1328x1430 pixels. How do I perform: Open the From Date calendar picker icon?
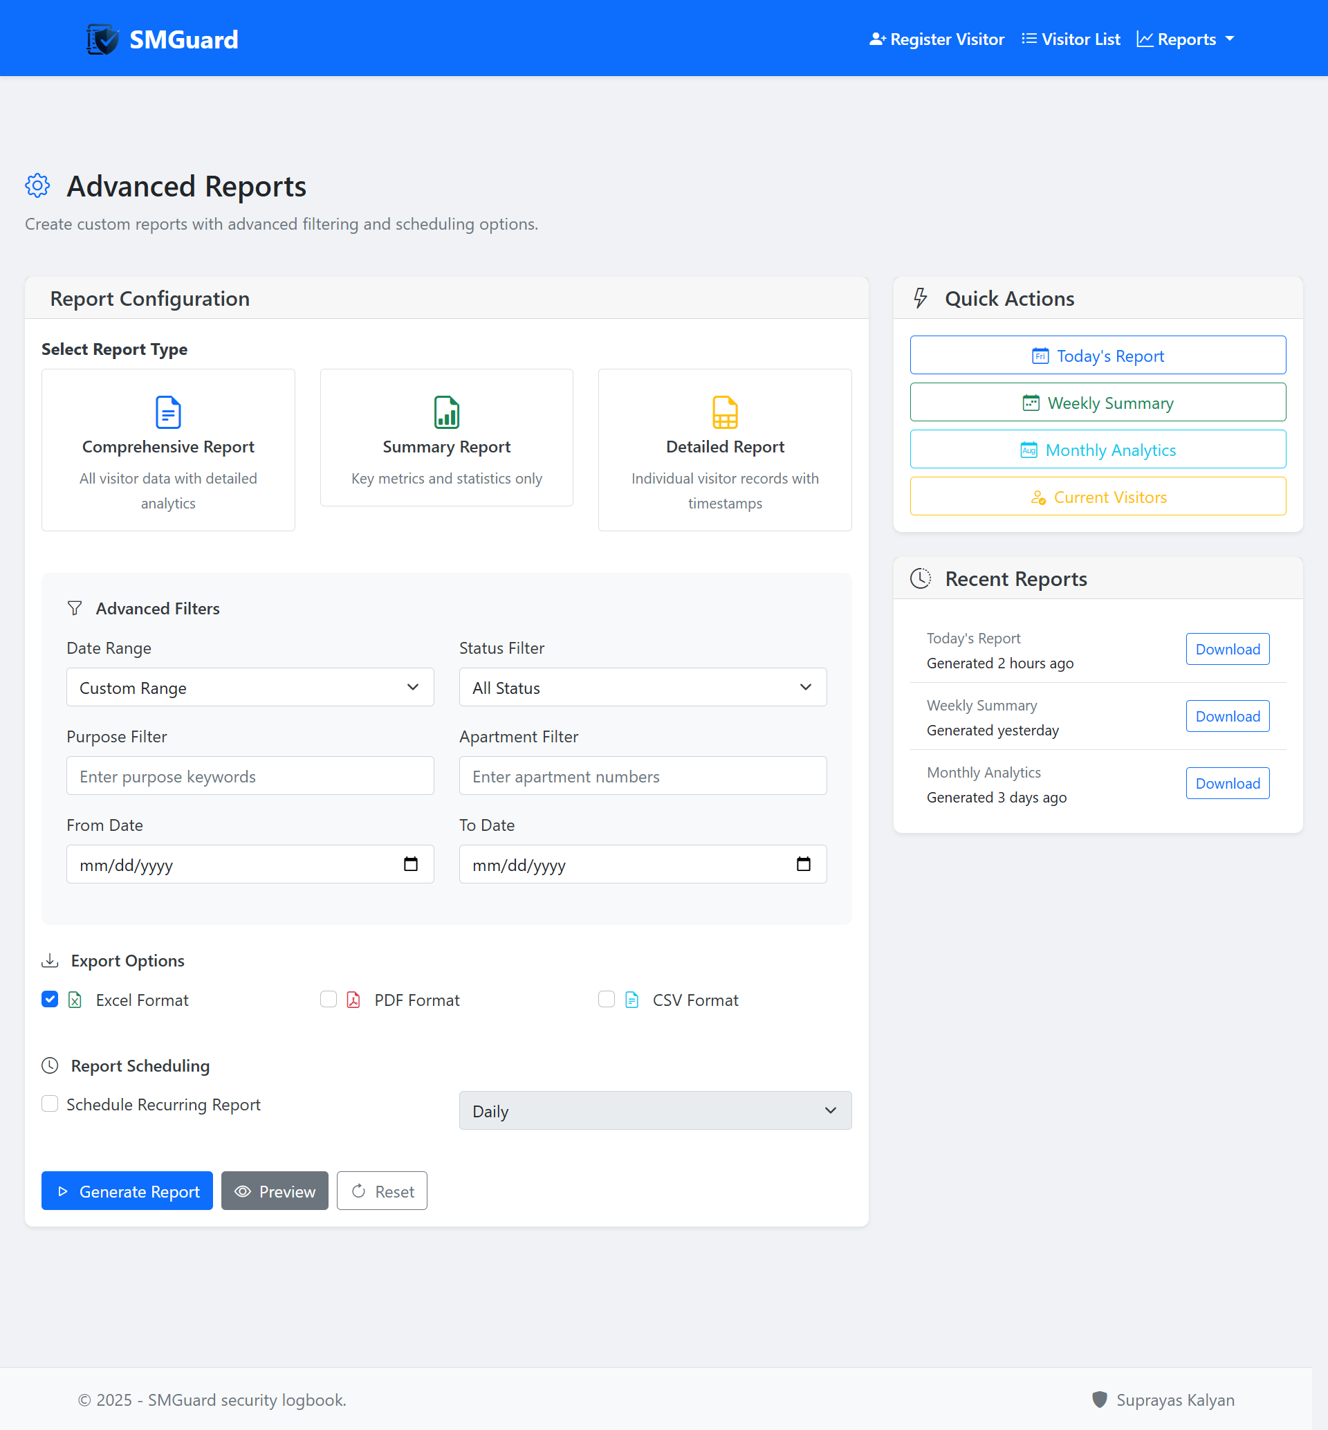pyautogui.click(x=410, y=864)
